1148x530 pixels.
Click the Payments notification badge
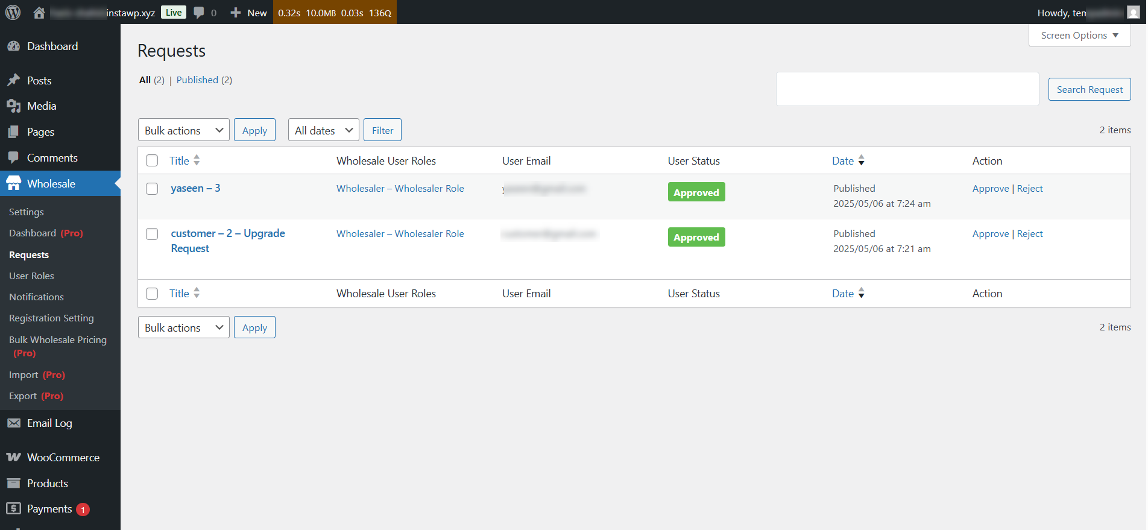pyautogui.click(x=83, y=509)
